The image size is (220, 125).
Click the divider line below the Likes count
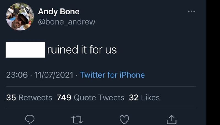[101, 108]
